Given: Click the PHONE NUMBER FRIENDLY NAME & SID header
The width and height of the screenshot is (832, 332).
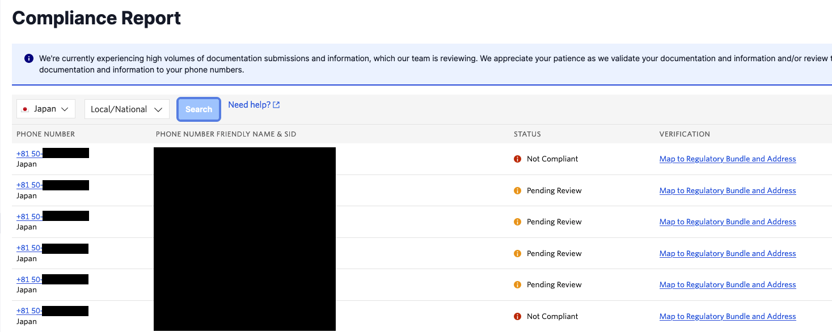Looking at the screenshot, I should (x=226, y=134).
